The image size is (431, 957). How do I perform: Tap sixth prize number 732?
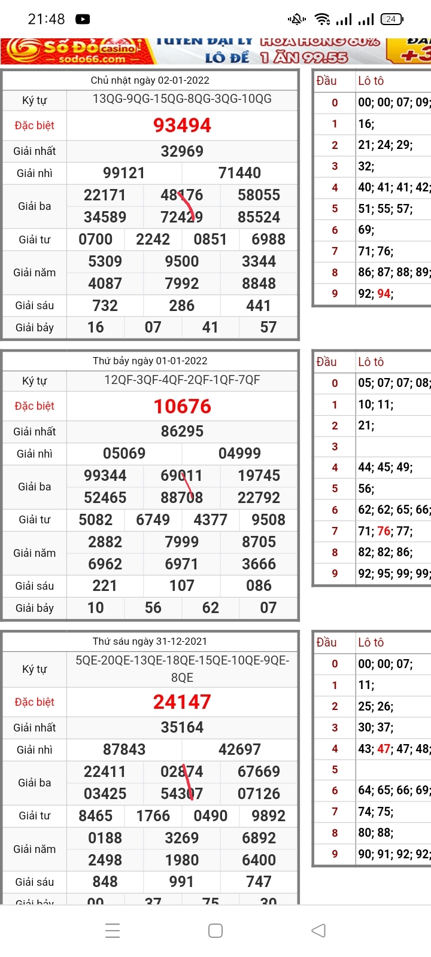tap(105, 306)
